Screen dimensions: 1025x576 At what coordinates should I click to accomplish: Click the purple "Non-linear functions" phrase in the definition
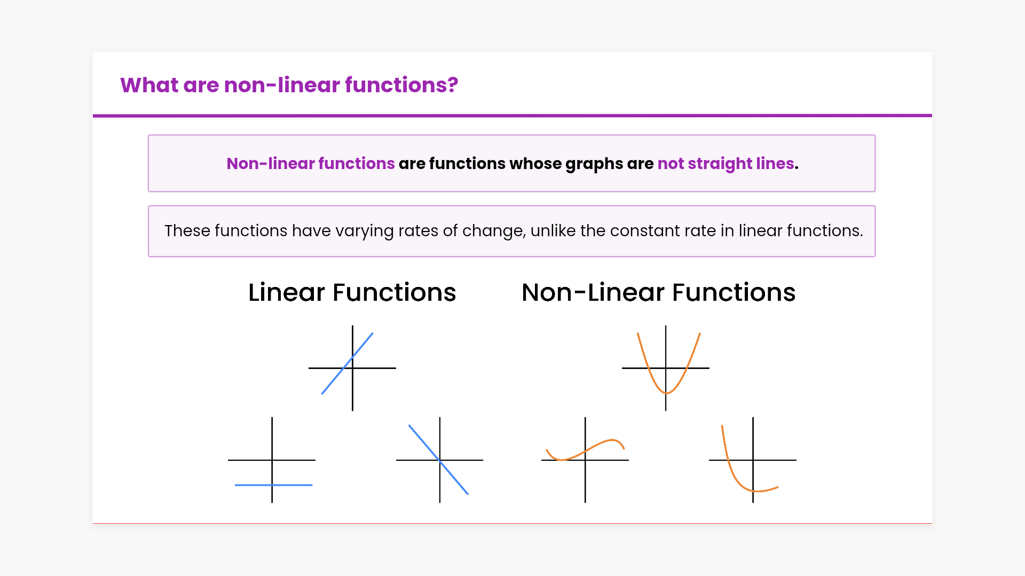(310, 164)
